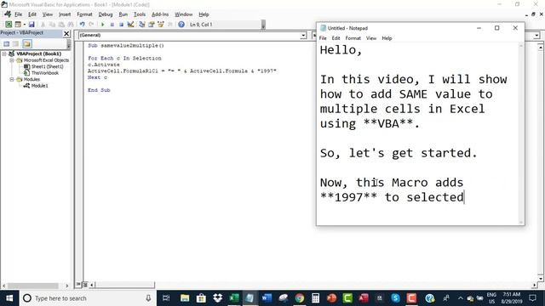545x306 pixels.
Task: Run the macro with the green play icon
Action: [102, 25]
